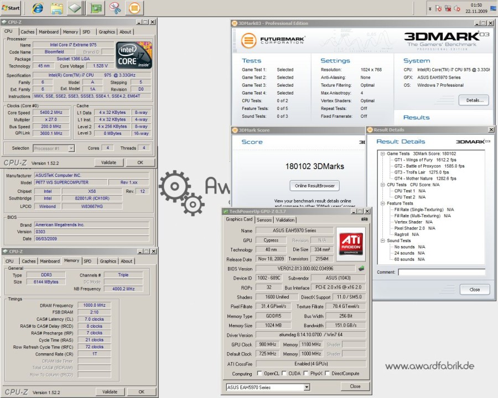Click the Result Details window title icon

[x=370, y=129]
